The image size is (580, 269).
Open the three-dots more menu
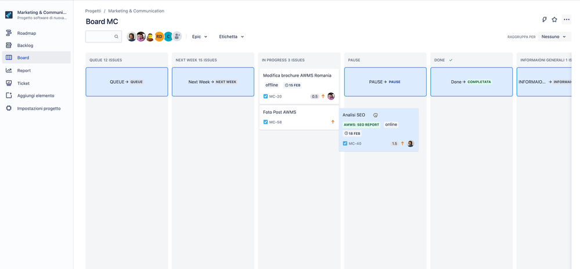[x=566, y=20]
